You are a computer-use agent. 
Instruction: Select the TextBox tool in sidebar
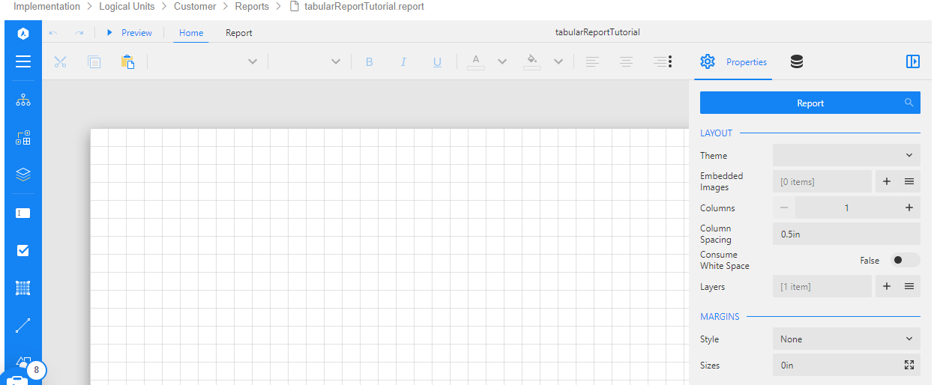(23, 213)
